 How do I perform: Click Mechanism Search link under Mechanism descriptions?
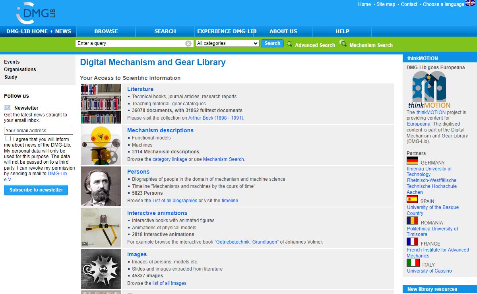click(x=223, y=159)
